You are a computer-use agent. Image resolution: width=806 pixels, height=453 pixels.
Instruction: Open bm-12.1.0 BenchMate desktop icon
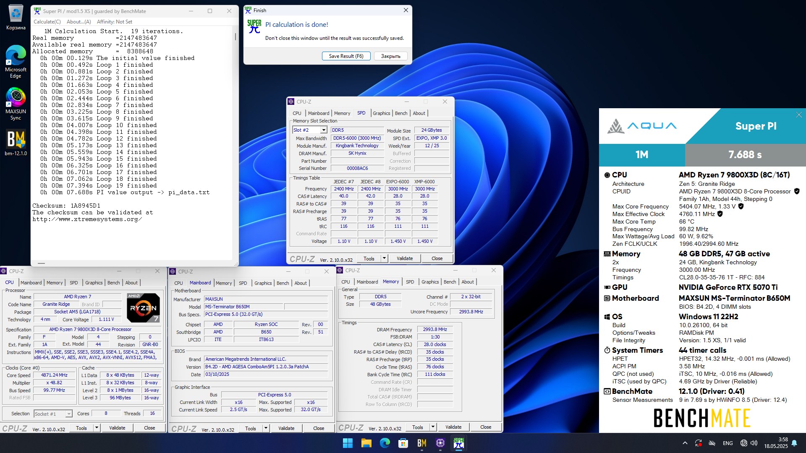tap(16, 143)
